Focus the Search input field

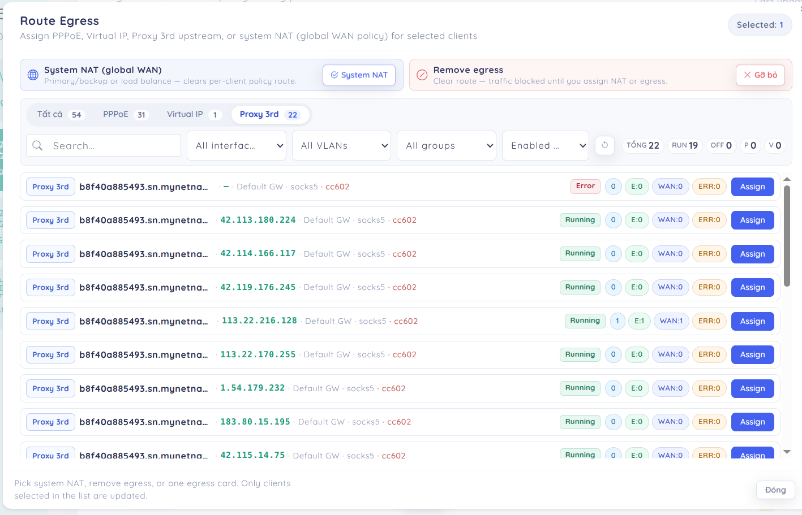point(104,145)
